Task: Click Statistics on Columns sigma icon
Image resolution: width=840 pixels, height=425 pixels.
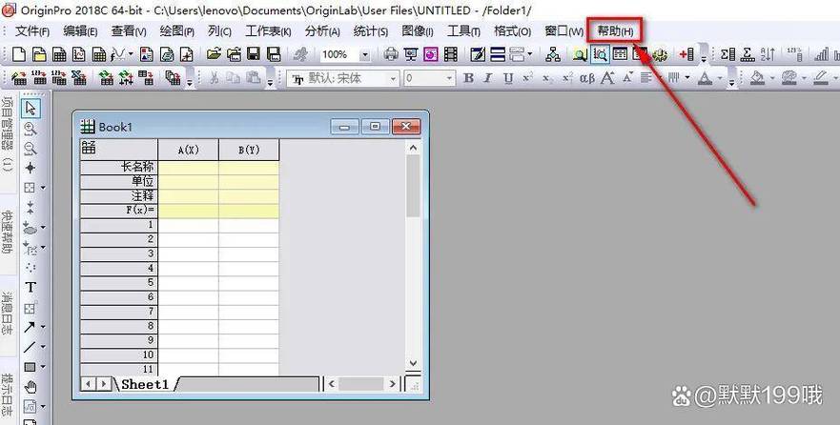Action: (x=727, y=54)
